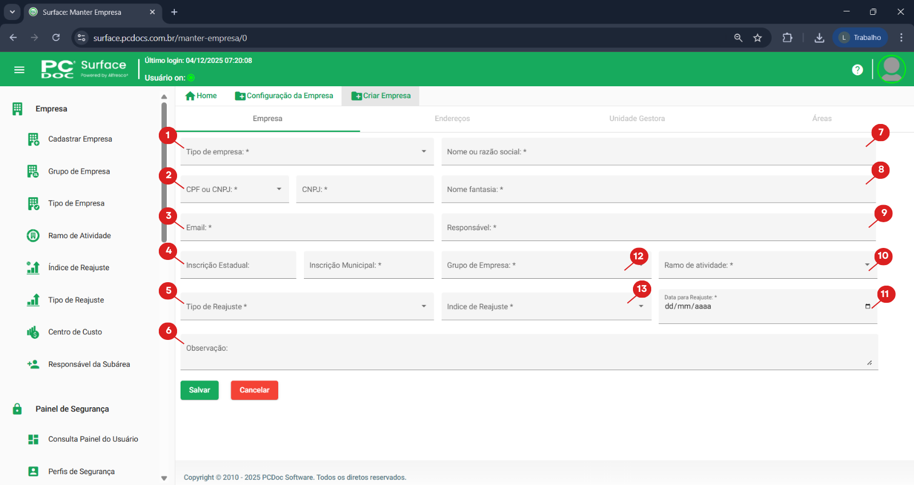This screenshot has width=914, height=485.
Task: Click the help question mark icon
Action: (857, 70)
